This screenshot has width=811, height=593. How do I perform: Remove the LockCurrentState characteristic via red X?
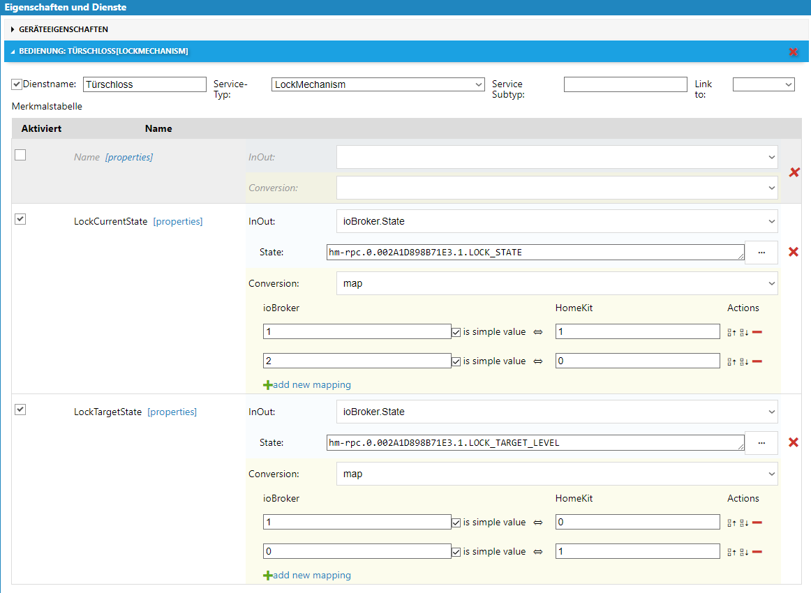click(793, 252)
